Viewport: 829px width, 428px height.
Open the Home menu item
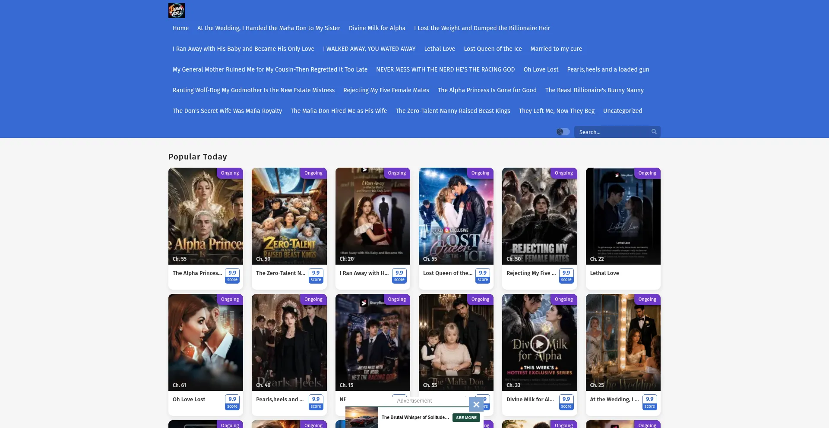tap(180, 28)
